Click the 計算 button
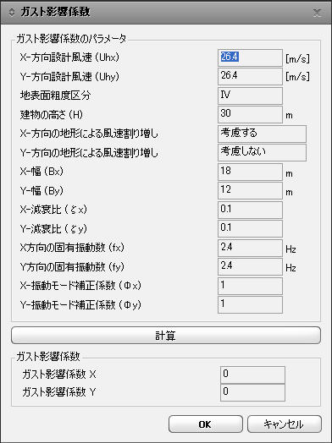This screenshot has width=332, height=443. point(166,336)
